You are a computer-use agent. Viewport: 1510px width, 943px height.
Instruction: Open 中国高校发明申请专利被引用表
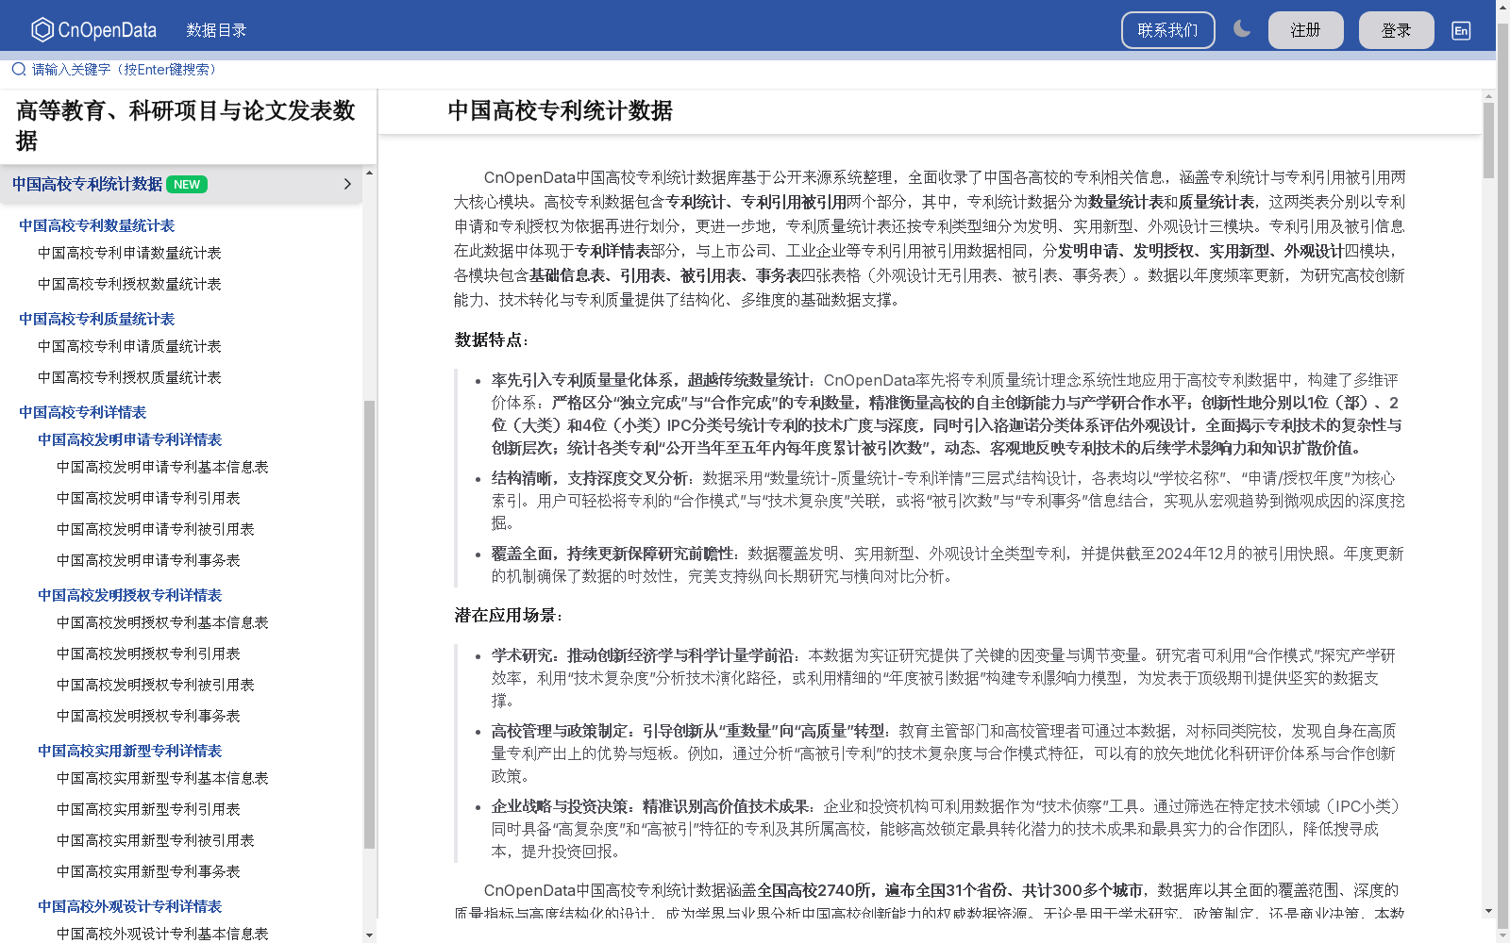(x=156, y=529)
